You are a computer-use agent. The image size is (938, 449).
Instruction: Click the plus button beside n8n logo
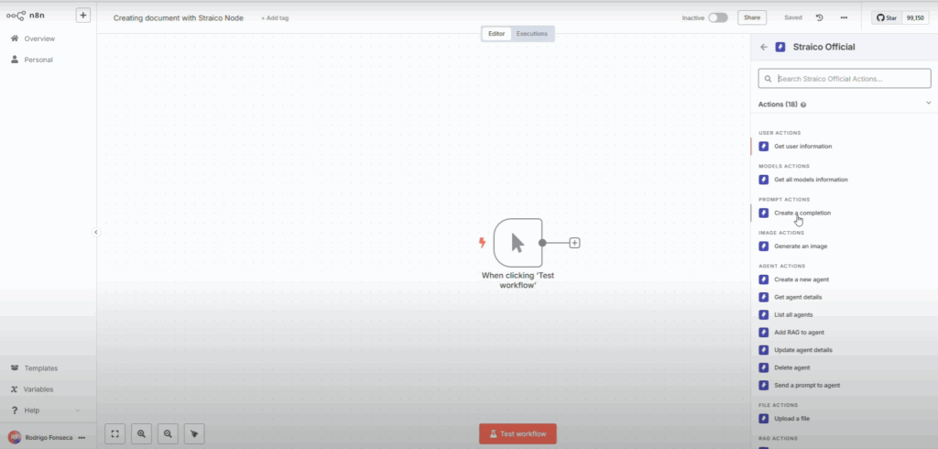point(83,16)
